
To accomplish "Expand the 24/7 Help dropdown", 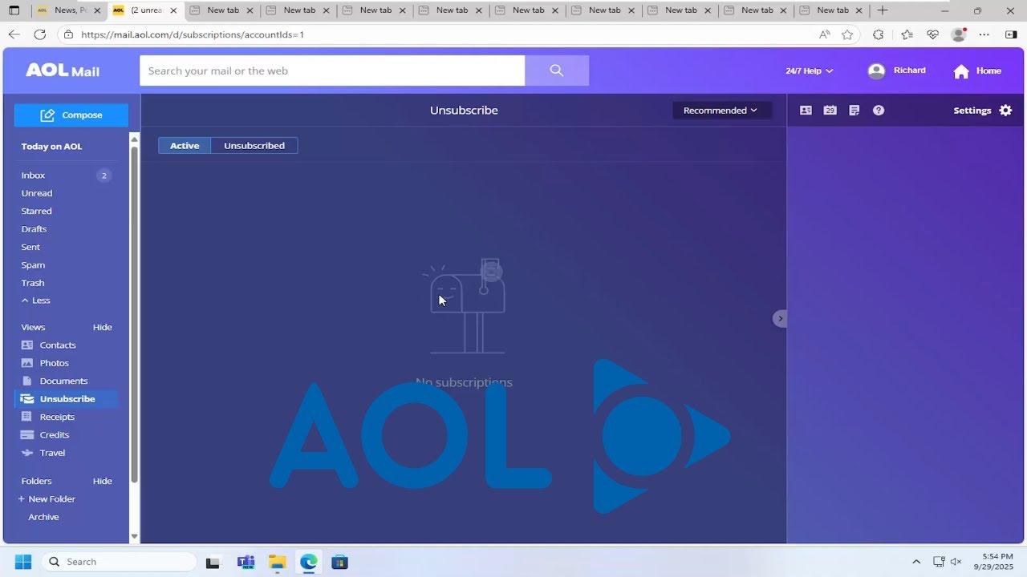I will coord(809,71).
